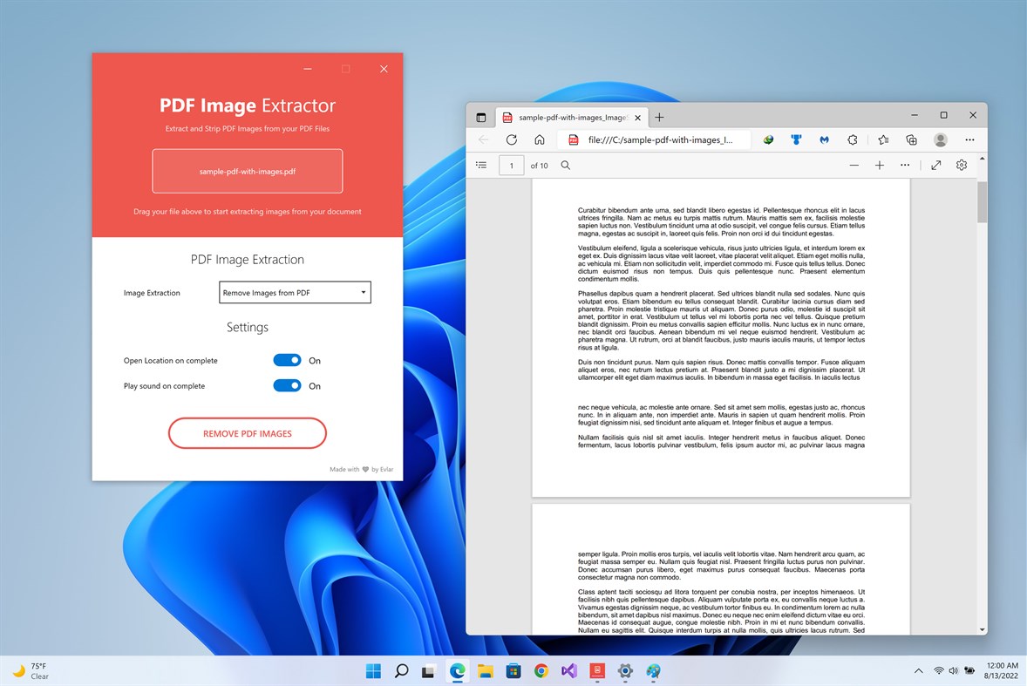
Task: Open the Windows Start menu
Action: (x=373, y=671)
